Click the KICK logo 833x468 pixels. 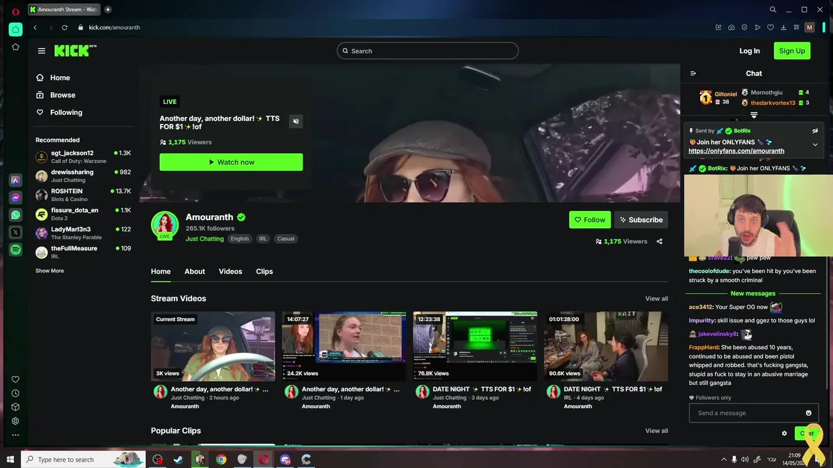click(75, 51)
